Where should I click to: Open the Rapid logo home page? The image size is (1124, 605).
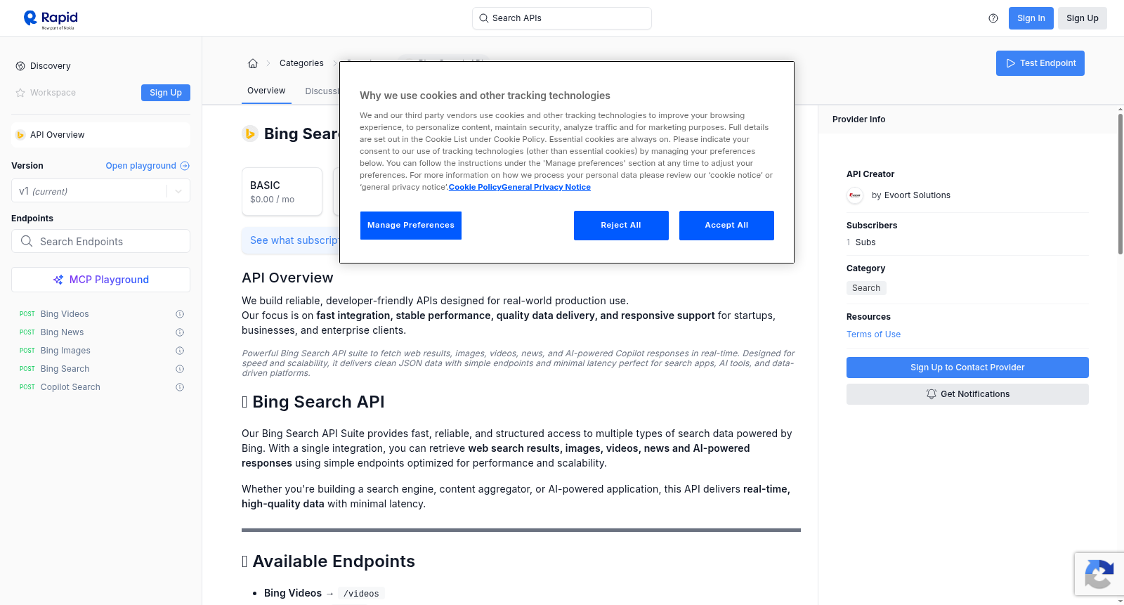pos(51,19)
